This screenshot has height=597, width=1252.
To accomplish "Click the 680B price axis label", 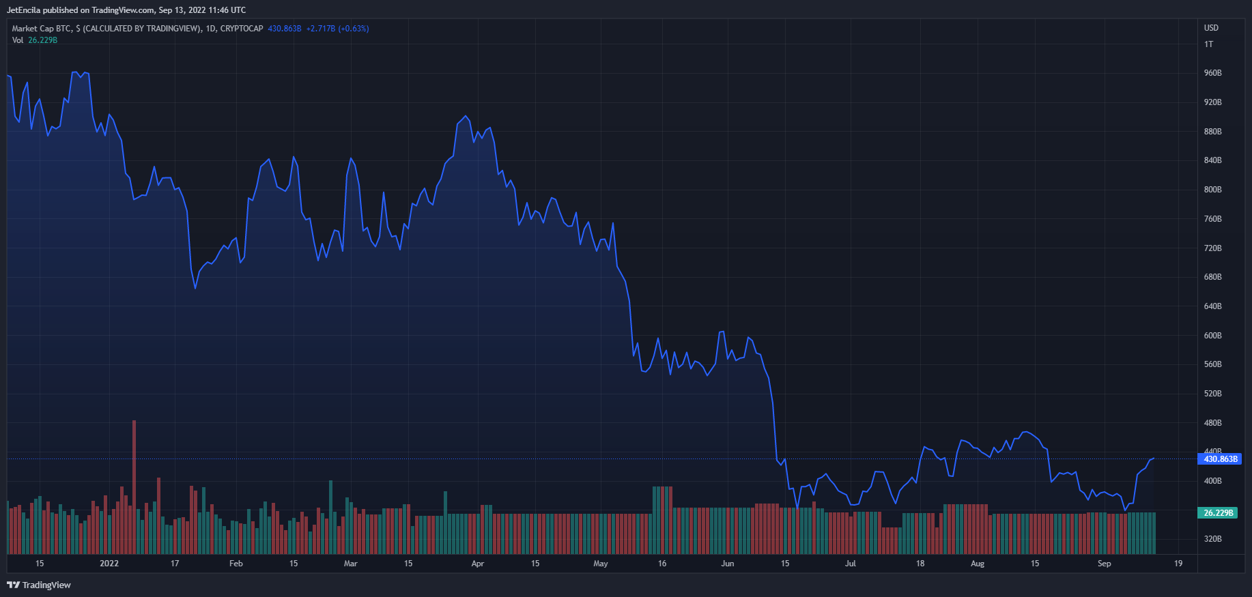I will [x=1212, y=277].
